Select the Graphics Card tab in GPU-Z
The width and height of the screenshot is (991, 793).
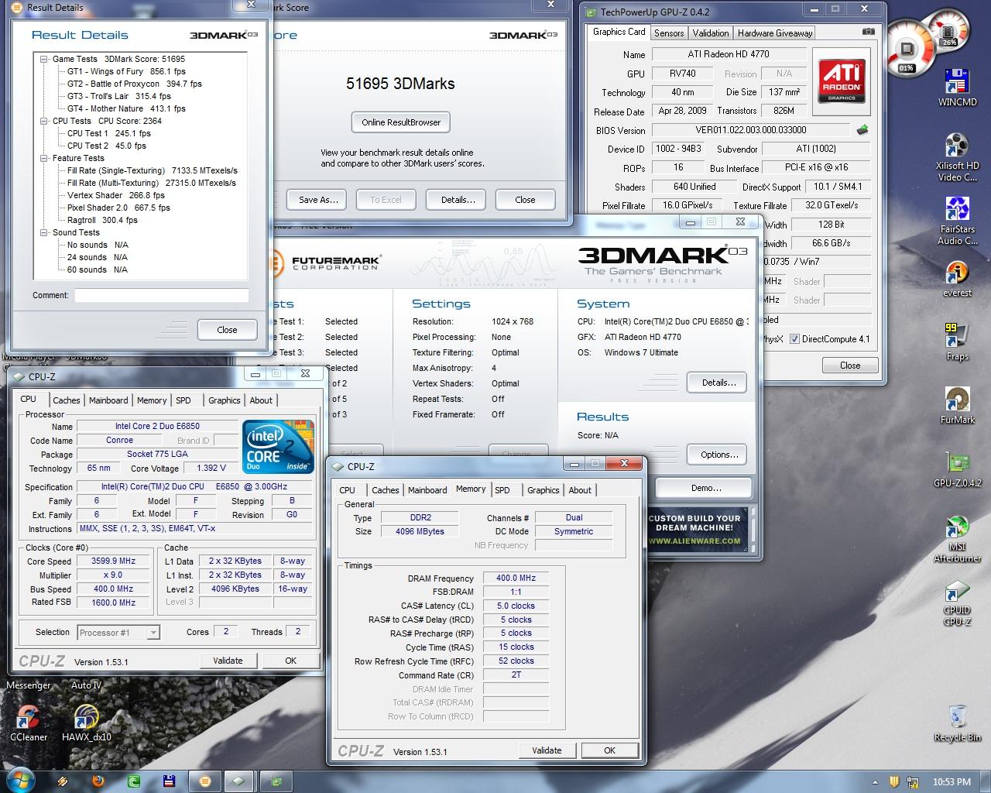pyautogui.click(x=619, y=32)
